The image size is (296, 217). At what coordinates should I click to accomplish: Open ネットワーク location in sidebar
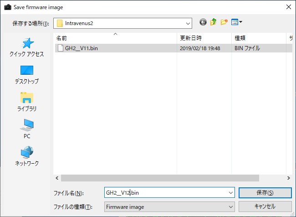click(27, 156)
